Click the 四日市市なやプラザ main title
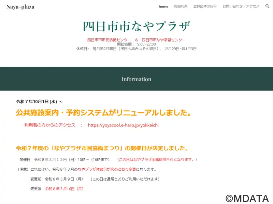 (136, 27)
